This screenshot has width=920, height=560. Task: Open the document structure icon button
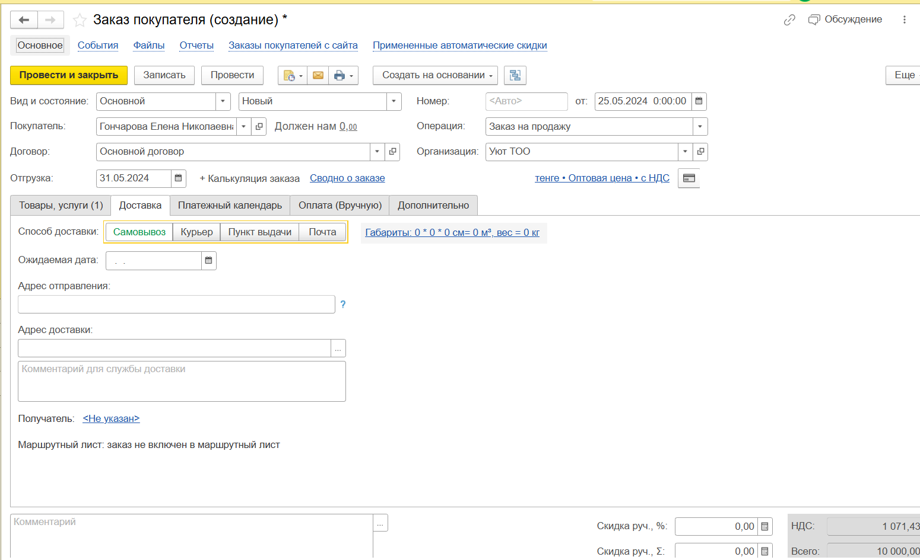pos(515,75)
